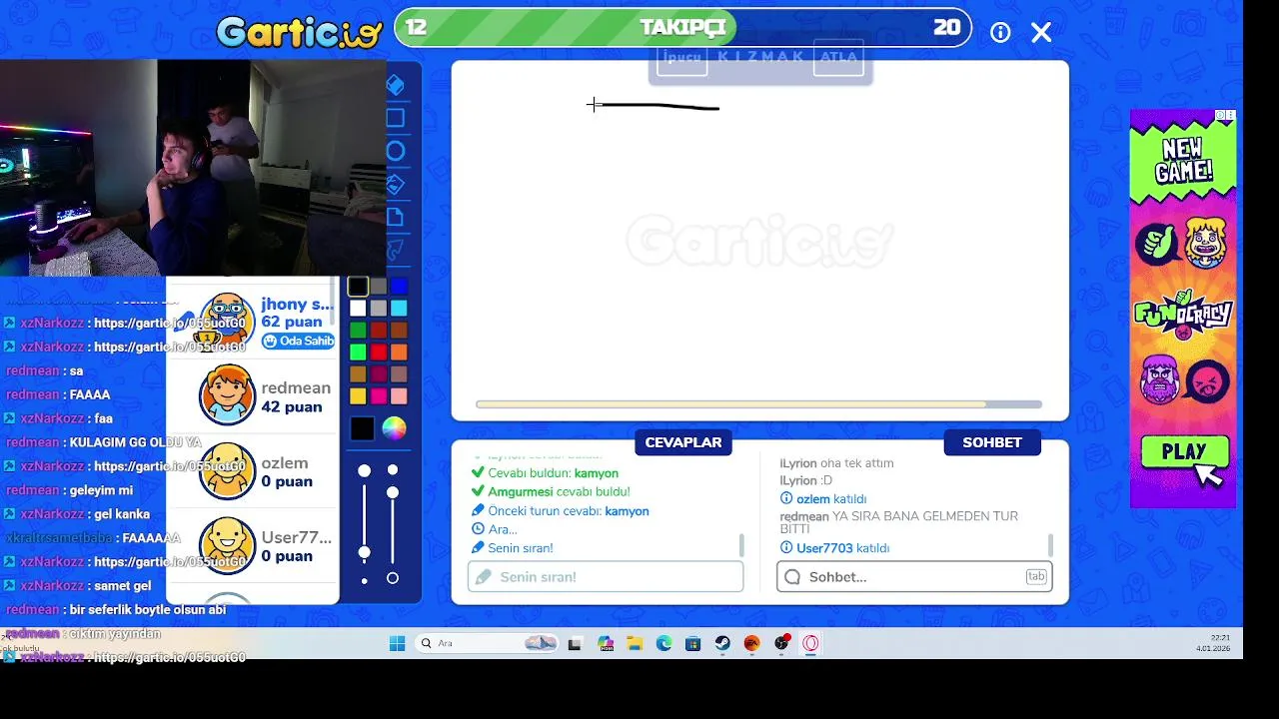Viewport: 1279px width, 719px height.
Task: Click the chat list scrollbar
Action: coord(1050,545)
